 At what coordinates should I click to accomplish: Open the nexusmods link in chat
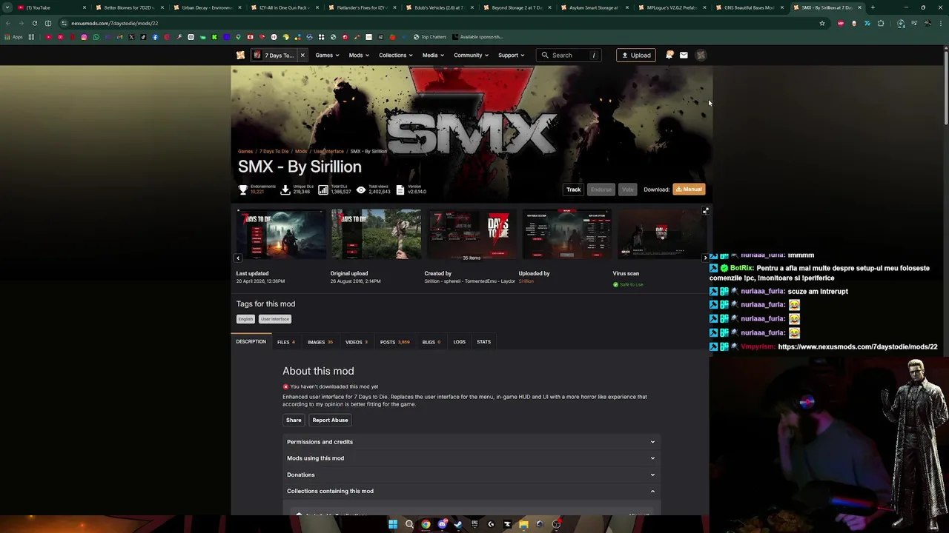click(x=858, y=346)
